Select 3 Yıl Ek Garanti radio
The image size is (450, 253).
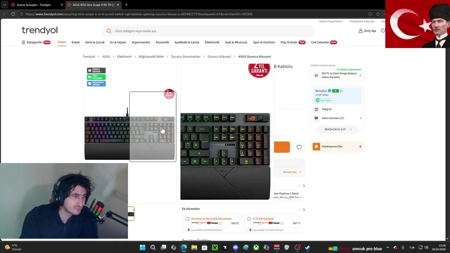[x=249, y=219]
